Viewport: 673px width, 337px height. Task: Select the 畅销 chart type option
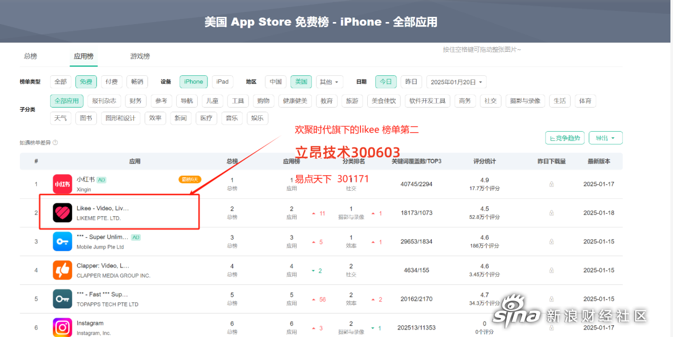[x=137, y=82]
